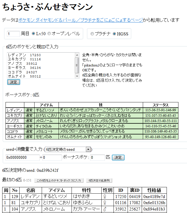
Task: Click the モモンのみ item cell
Action: pos(46,137)
